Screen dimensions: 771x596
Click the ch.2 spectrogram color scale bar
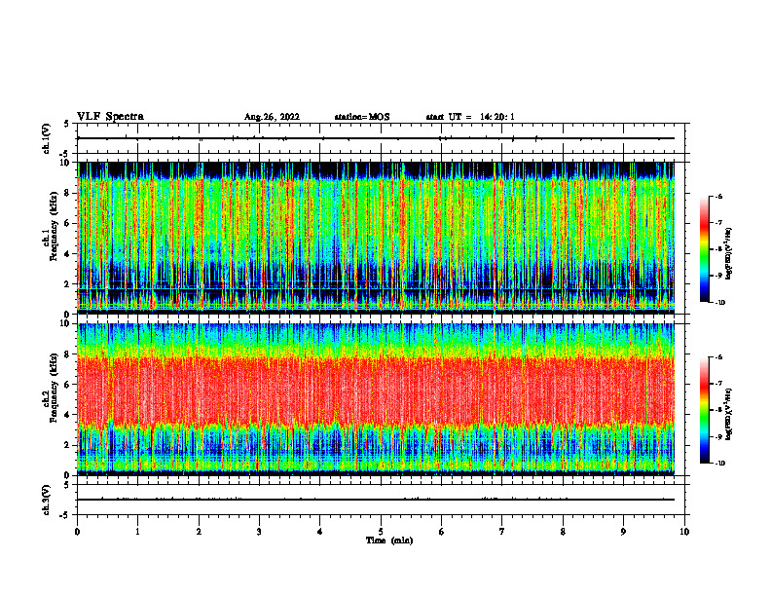[x=704, y=410]
